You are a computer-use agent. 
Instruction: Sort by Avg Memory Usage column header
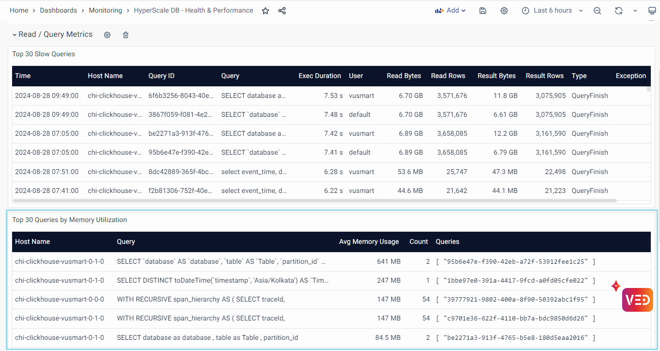(369, 241)
